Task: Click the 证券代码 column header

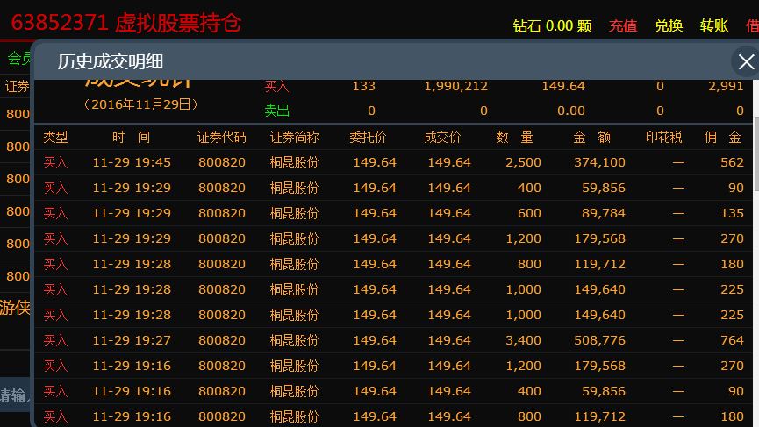Action: (x=222, y=138)
